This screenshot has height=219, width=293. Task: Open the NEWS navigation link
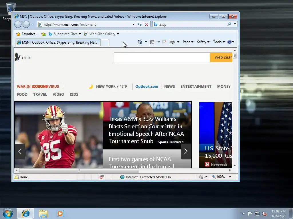coord(169,86)
